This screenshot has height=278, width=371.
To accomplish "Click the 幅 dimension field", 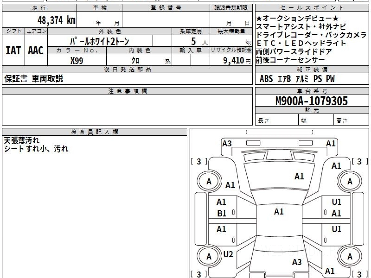I will coord(316,120).
